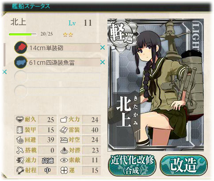Click the green HP bar showing 20/25
Screen dimensions: 214x181
(x=23, y=34)
